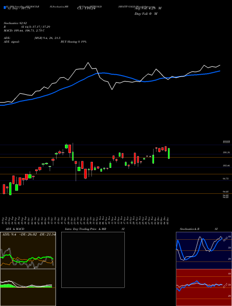Click the Intra Day Trading Price & MRSI title
The image size is (232, 306).
(x=95, y=229)
